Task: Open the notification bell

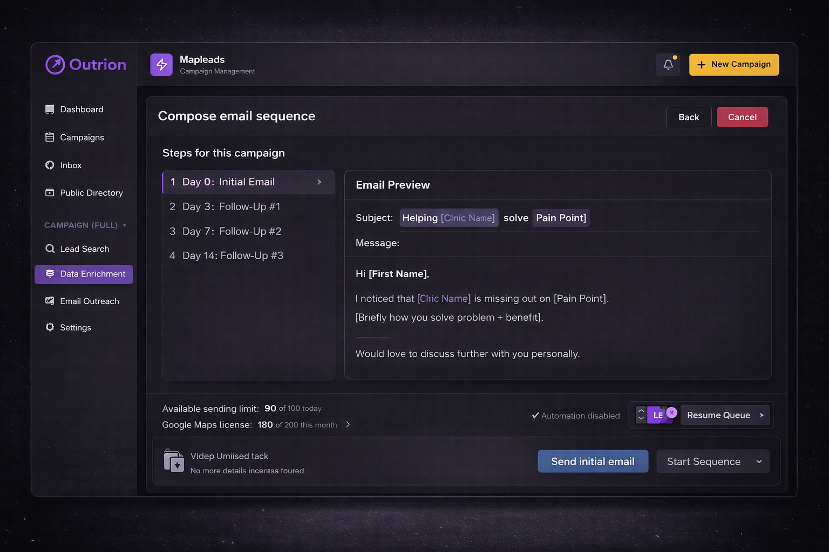Action: (668, 64)
